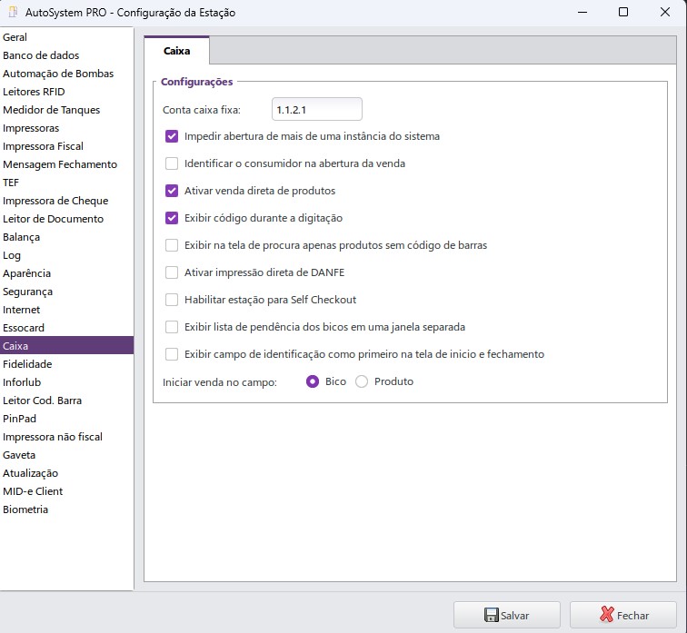
Task: Enable Ativar impressão direta de DANFE
Action: click(x=172, y=272)
